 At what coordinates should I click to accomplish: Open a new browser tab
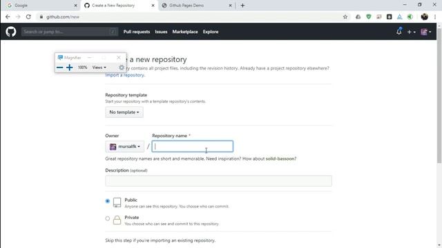click(242, 6)
